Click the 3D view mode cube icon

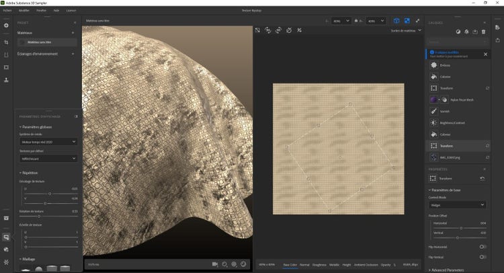tap(396, 21)
